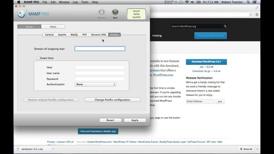Enable the Smart Host checkbox
274x154 pixels.
tap(38, 58)
